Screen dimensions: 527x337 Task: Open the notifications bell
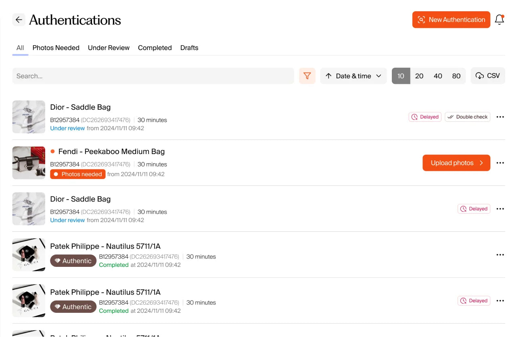pos(500,20)
